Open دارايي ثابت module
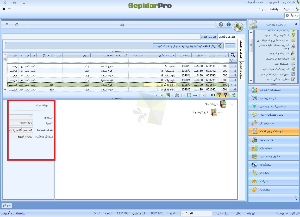Screen dimensions: 300x217 pyautogui.click(x=274, y=140)
